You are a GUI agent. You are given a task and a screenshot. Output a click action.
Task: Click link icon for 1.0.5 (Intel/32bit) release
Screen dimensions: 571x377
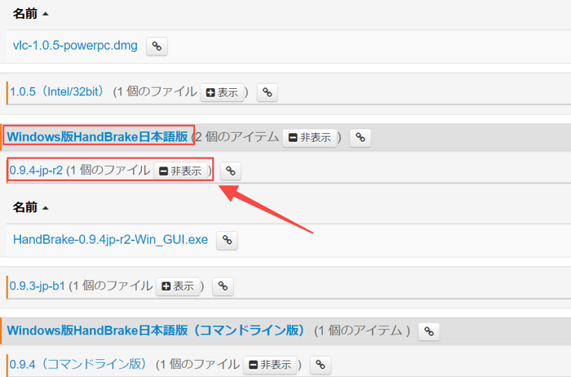268,92
